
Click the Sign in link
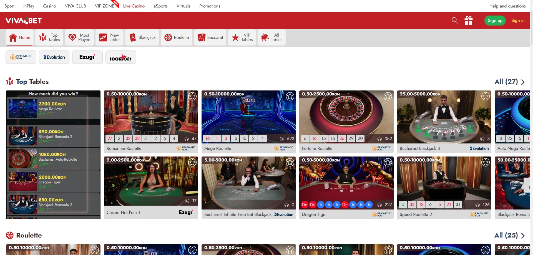(x=518, y=21)
